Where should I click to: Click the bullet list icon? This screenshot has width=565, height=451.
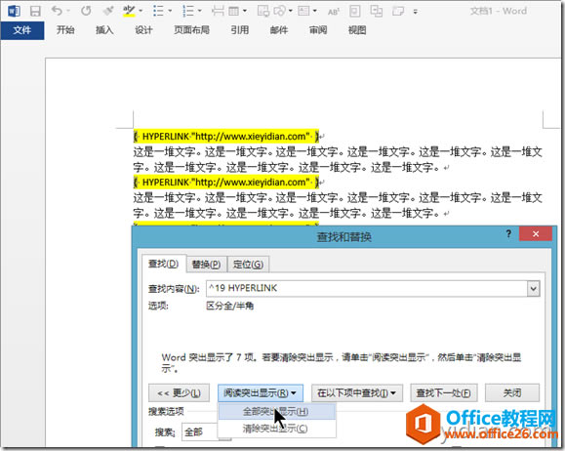pos(158,11)
